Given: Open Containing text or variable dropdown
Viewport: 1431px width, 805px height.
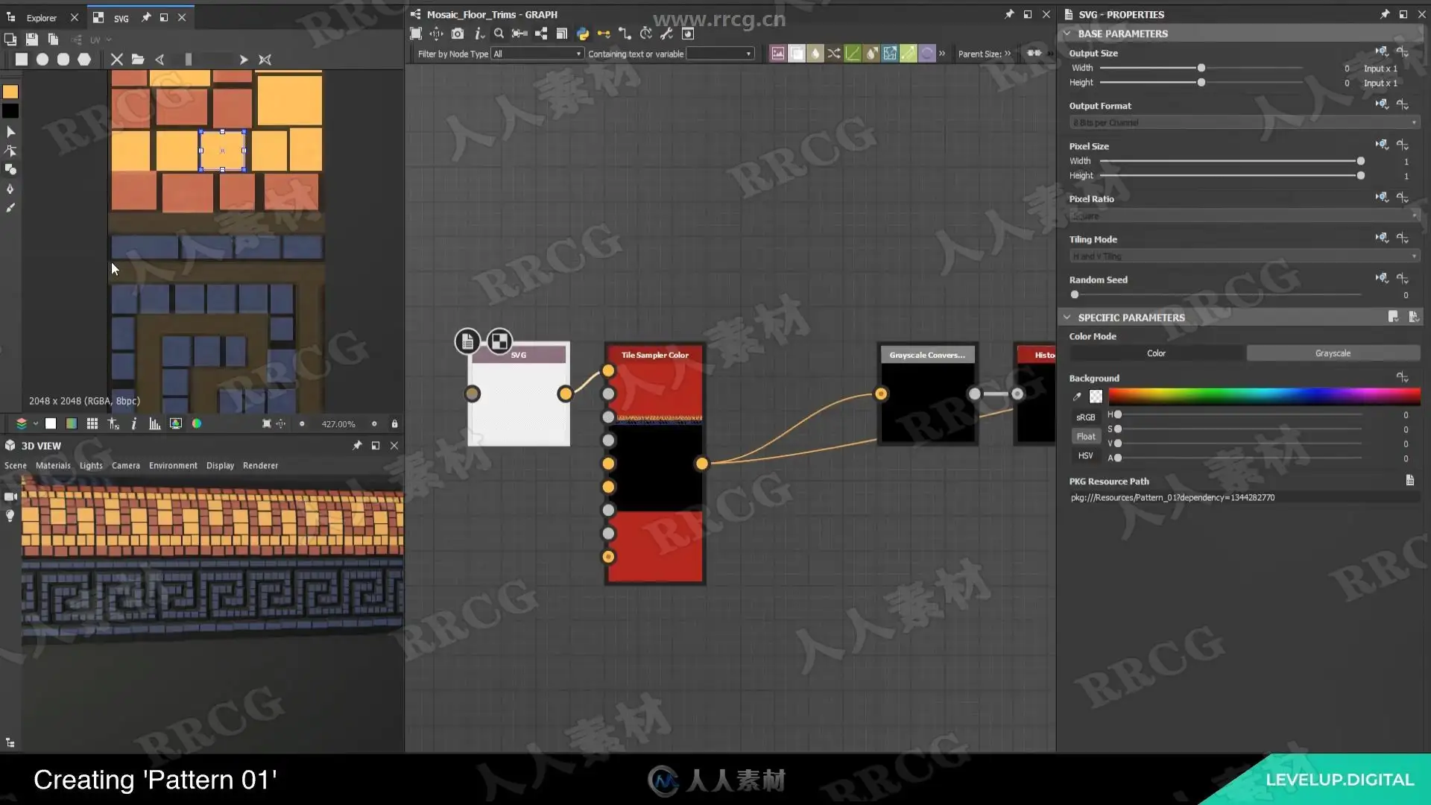Looking at the screenshot, I should click(x=720, y=54).
